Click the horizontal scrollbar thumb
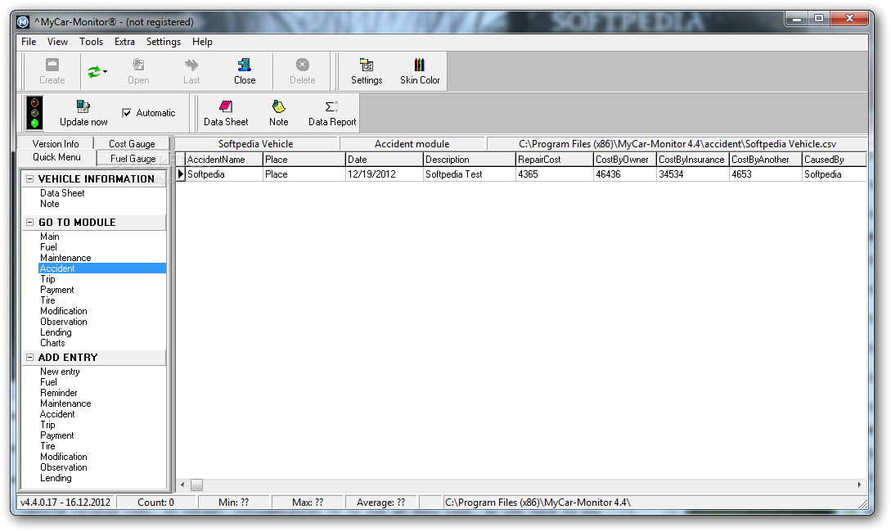Screen dimensions: 891x532 [196, 485]
